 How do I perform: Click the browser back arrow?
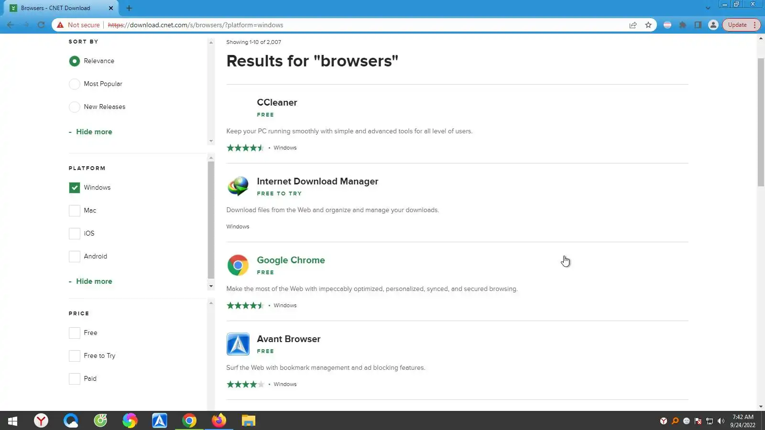[11, 25]
